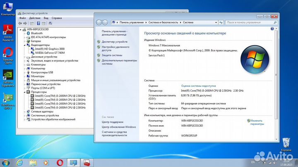Image resolution: width=298 pixels, height=167 pixels.
Task: Select Устройства обработки изображений tree item
Action: pos(53,119)
